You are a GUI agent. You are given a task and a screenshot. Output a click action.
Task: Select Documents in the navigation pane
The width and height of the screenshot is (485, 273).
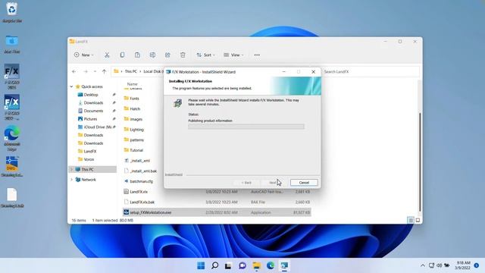pos(93,111)
